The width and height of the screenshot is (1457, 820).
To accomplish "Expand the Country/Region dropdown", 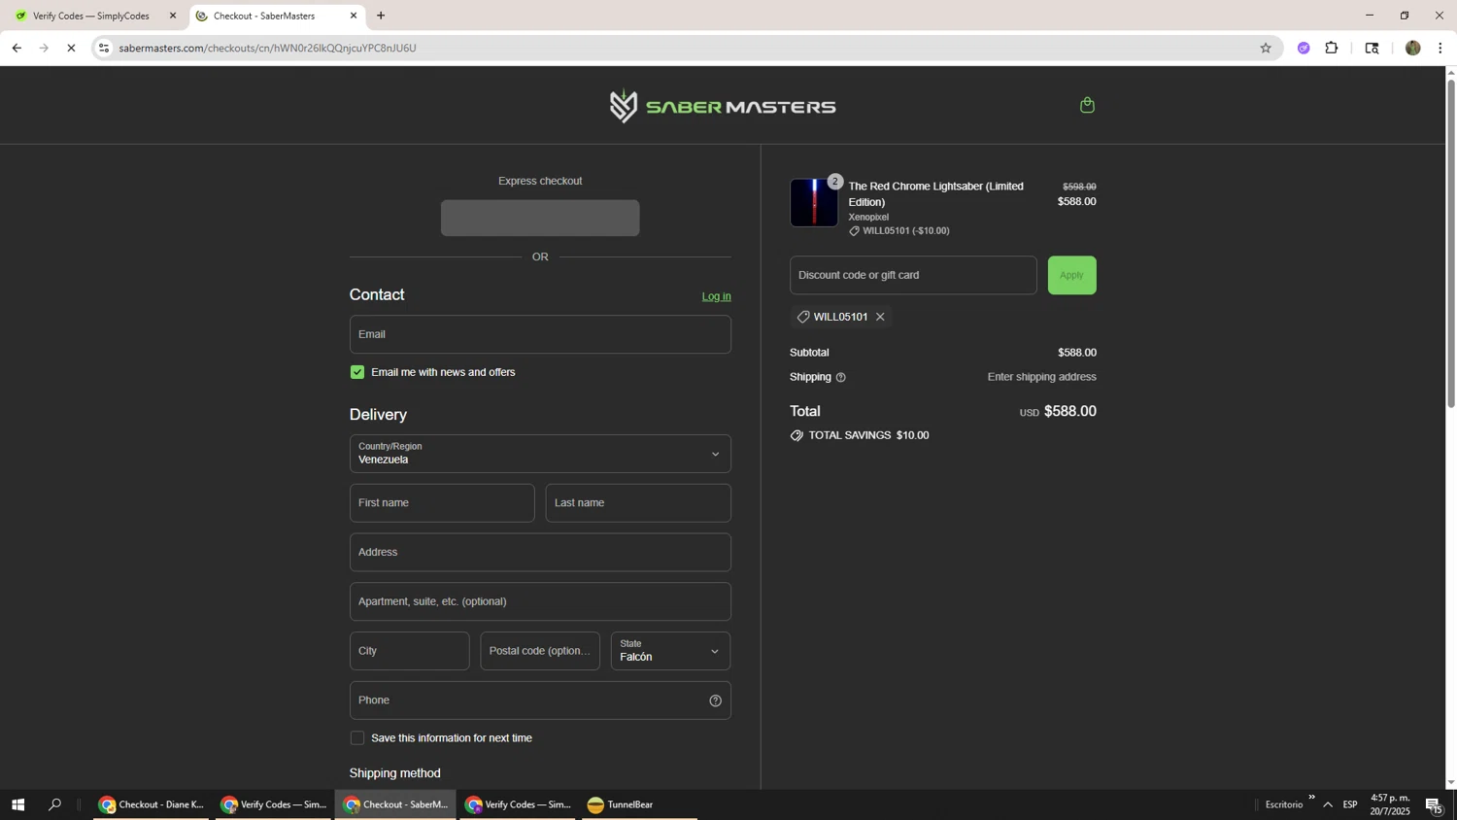I will 540,454.
